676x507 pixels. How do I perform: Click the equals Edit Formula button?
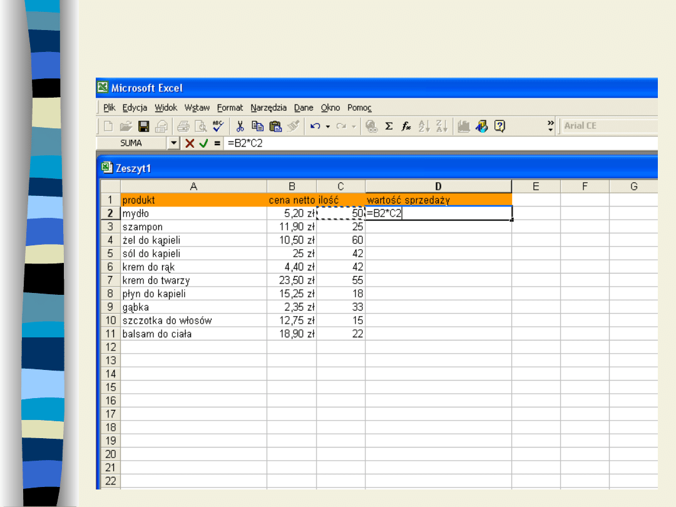point(217,143)
